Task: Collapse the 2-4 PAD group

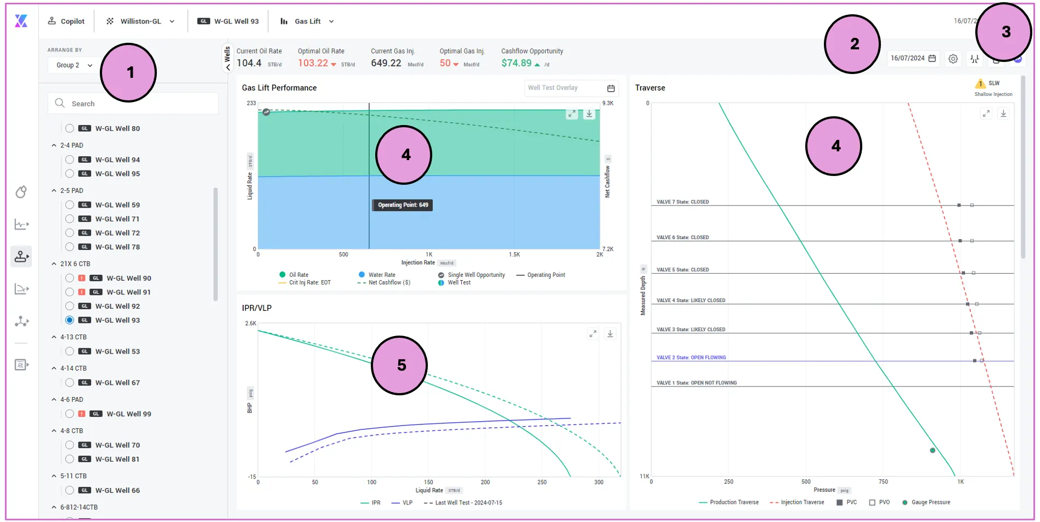Action: tap(54, 145)
